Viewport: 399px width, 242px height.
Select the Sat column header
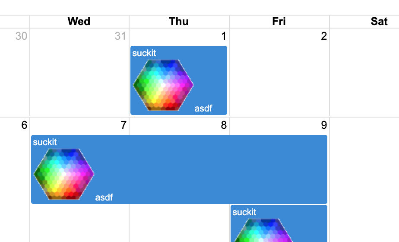(379, 22)
